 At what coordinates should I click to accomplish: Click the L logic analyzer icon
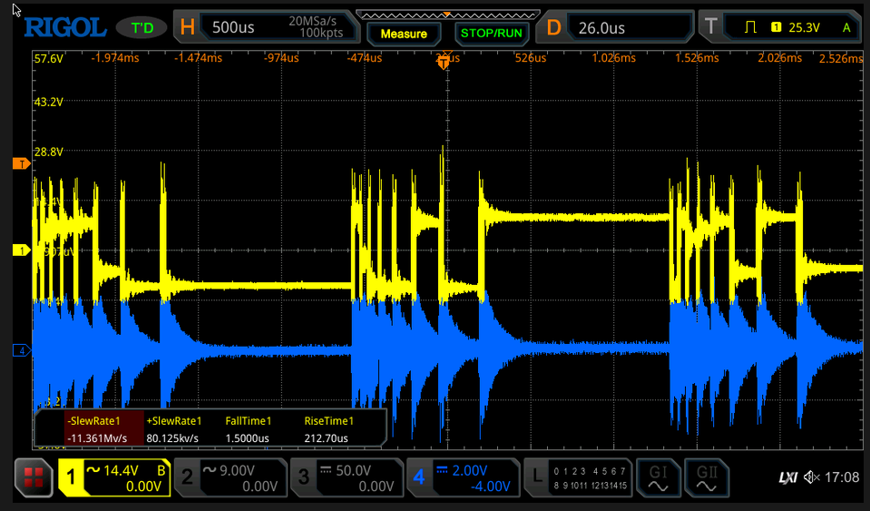point(536,477)
